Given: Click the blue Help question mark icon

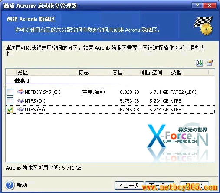Looking at the screenshot, I should (x=10, y=185).
